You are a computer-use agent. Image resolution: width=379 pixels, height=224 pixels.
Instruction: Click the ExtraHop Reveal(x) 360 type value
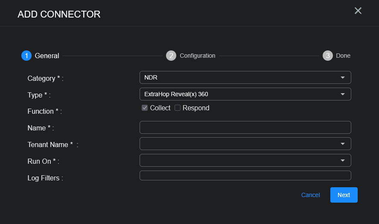(x=176, y=94)
